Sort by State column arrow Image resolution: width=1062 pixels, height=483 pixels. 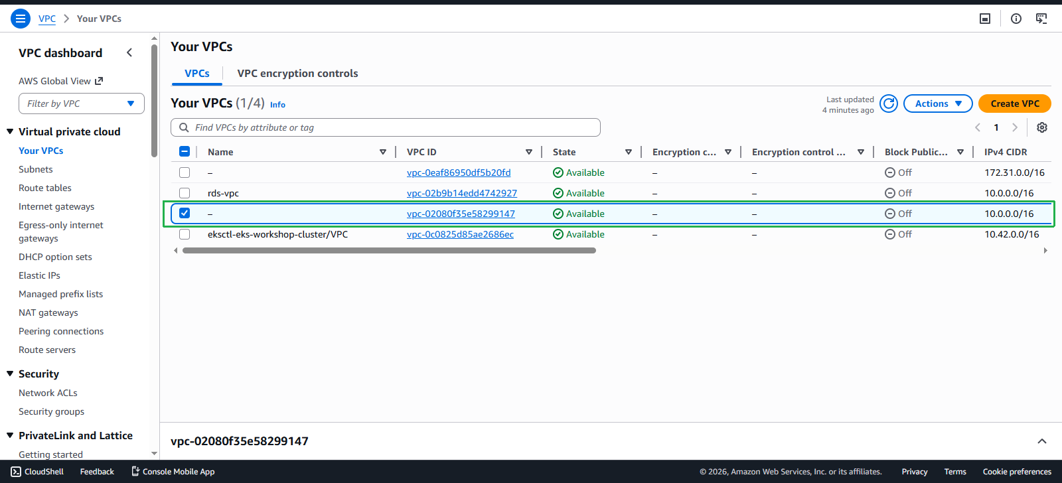[x=629, y=152]
